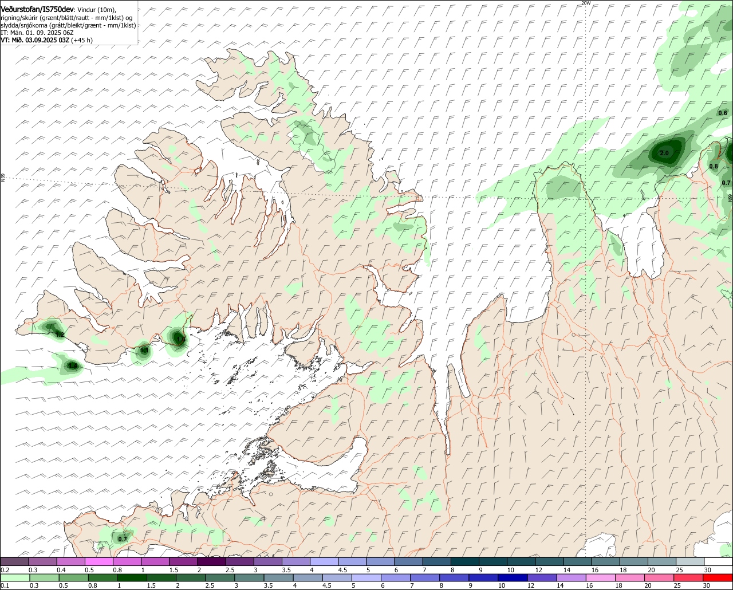
Task: Pick the top-row lavender swatch between 4 and 4.5
Action: [324, 561]
